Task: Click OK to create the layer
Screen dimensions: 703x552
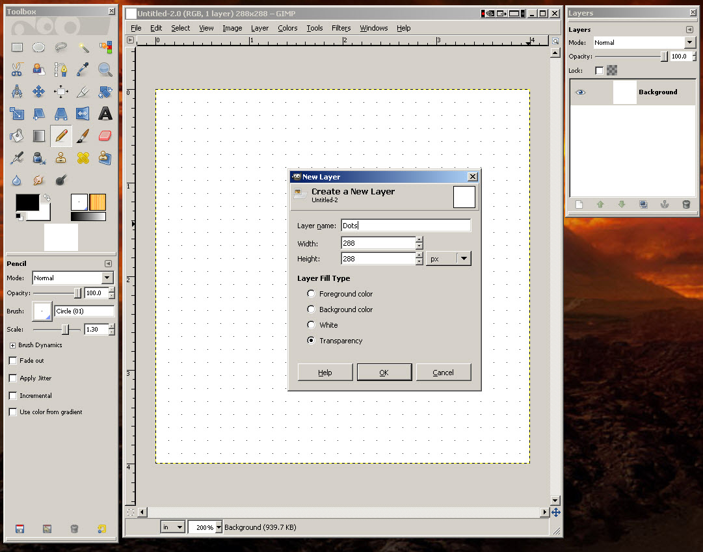Action: tap(384, 373)
